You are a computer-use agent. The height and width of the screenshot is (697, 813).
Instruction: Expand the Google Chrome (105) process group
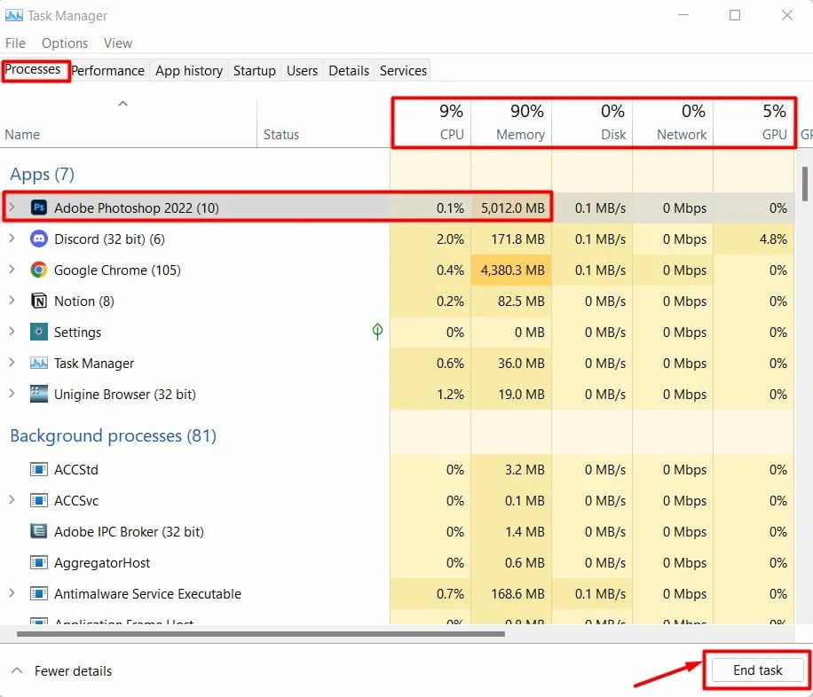click(12, 270)
